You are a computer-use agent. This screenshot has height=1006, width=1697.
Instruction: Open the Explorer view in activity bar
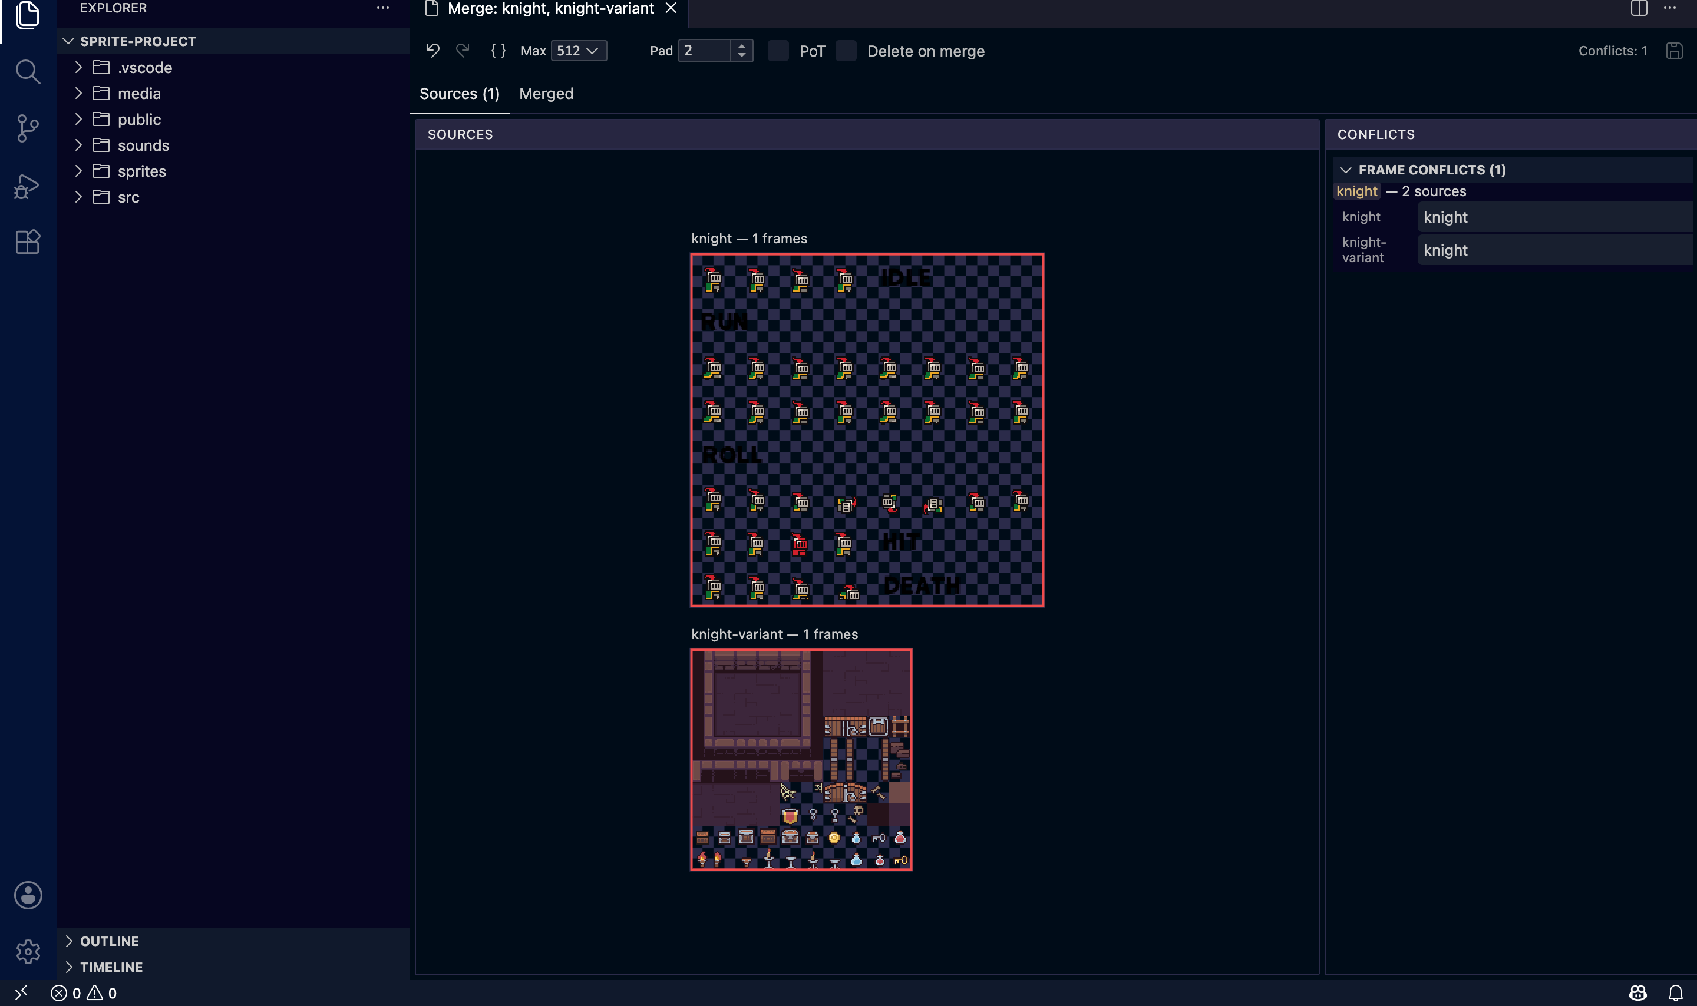point(27,15)
